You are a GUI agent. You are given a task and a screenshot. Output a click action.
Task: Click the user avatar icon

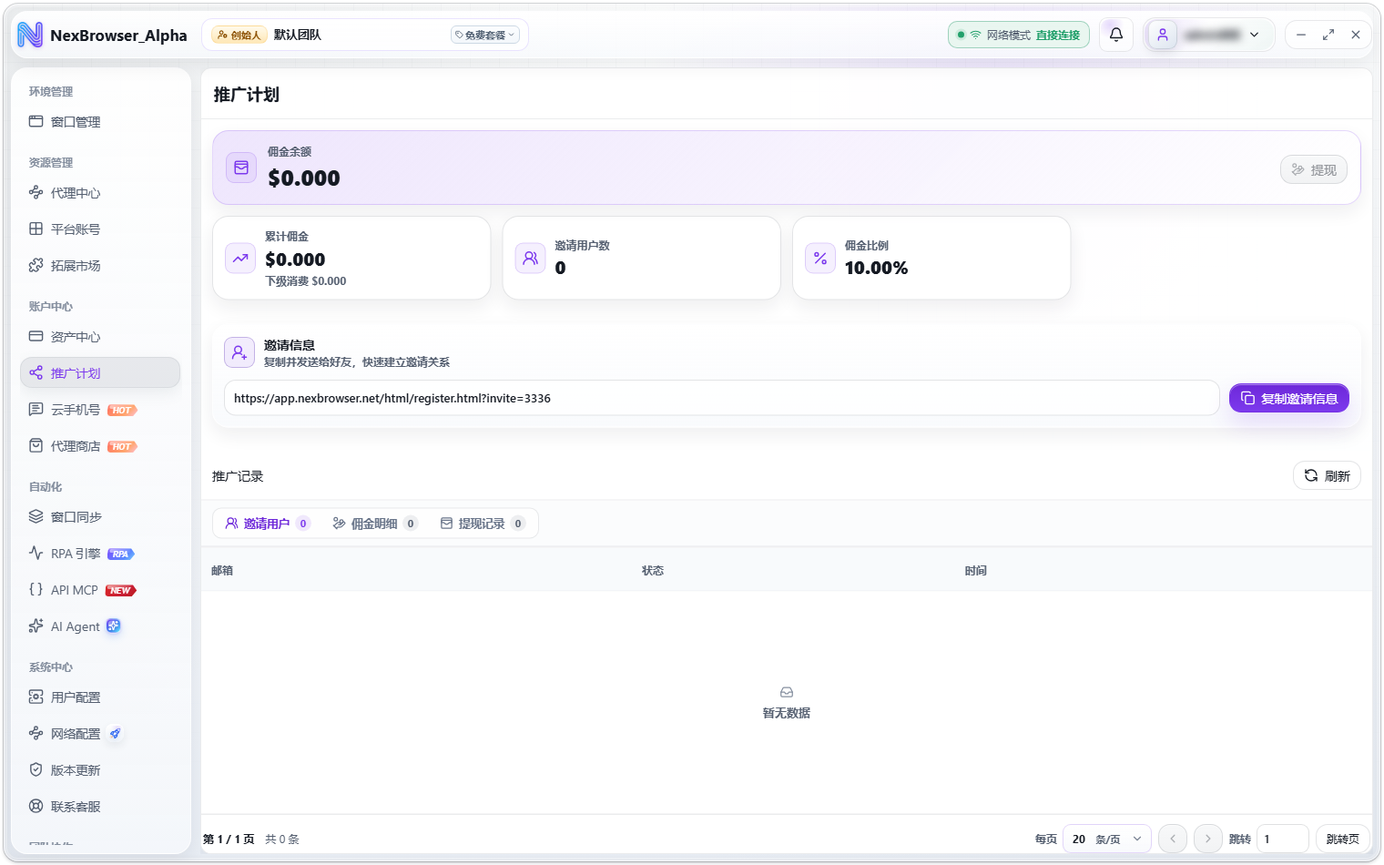[x=1163, y=35]
